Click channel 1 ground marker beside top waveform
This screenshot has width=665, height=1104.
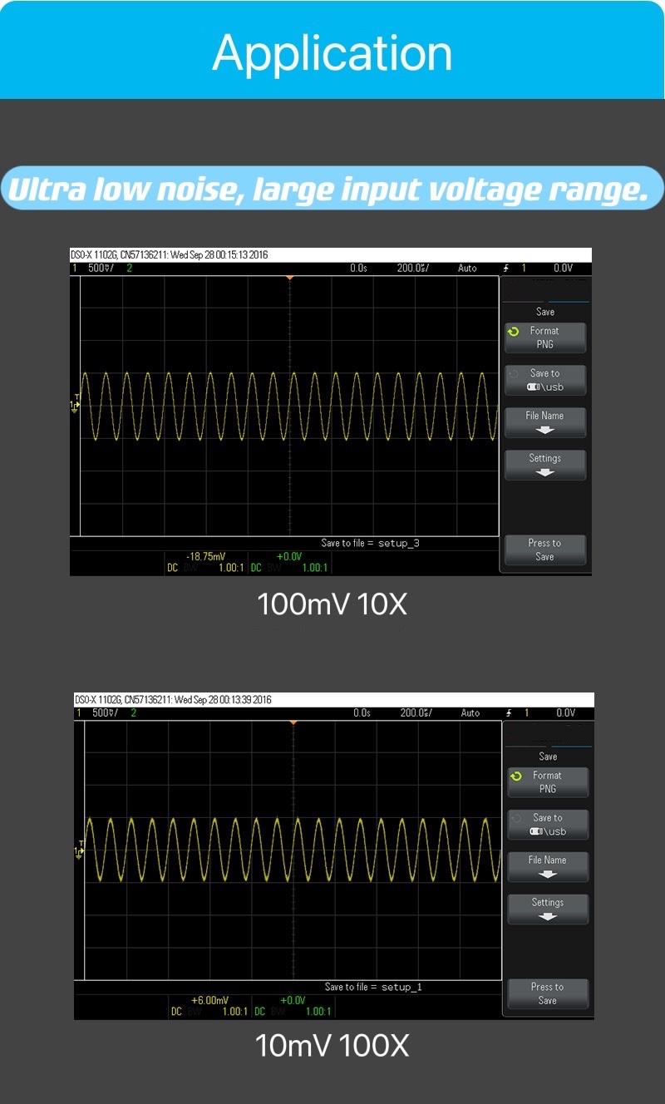75,405
